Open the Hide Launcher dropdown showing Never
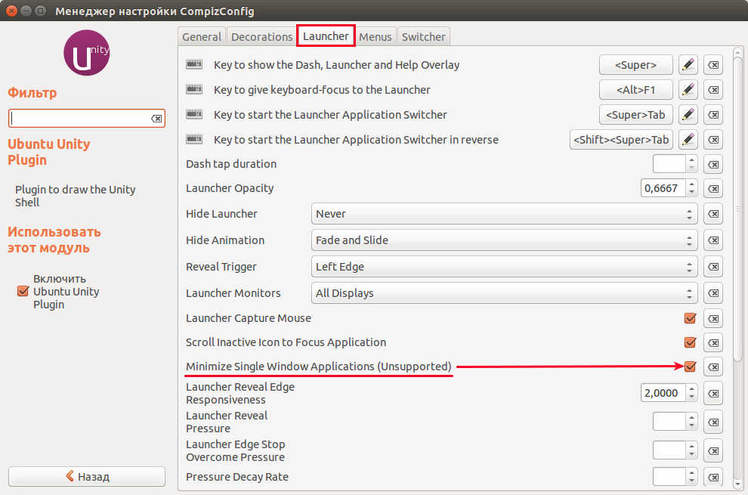The height and width of the screenshot is (495, 748). 504,214
